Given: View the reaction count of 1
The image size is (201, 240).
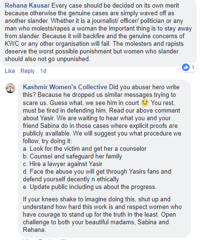Looking at the screenshot, I should [x=193, y=67].
